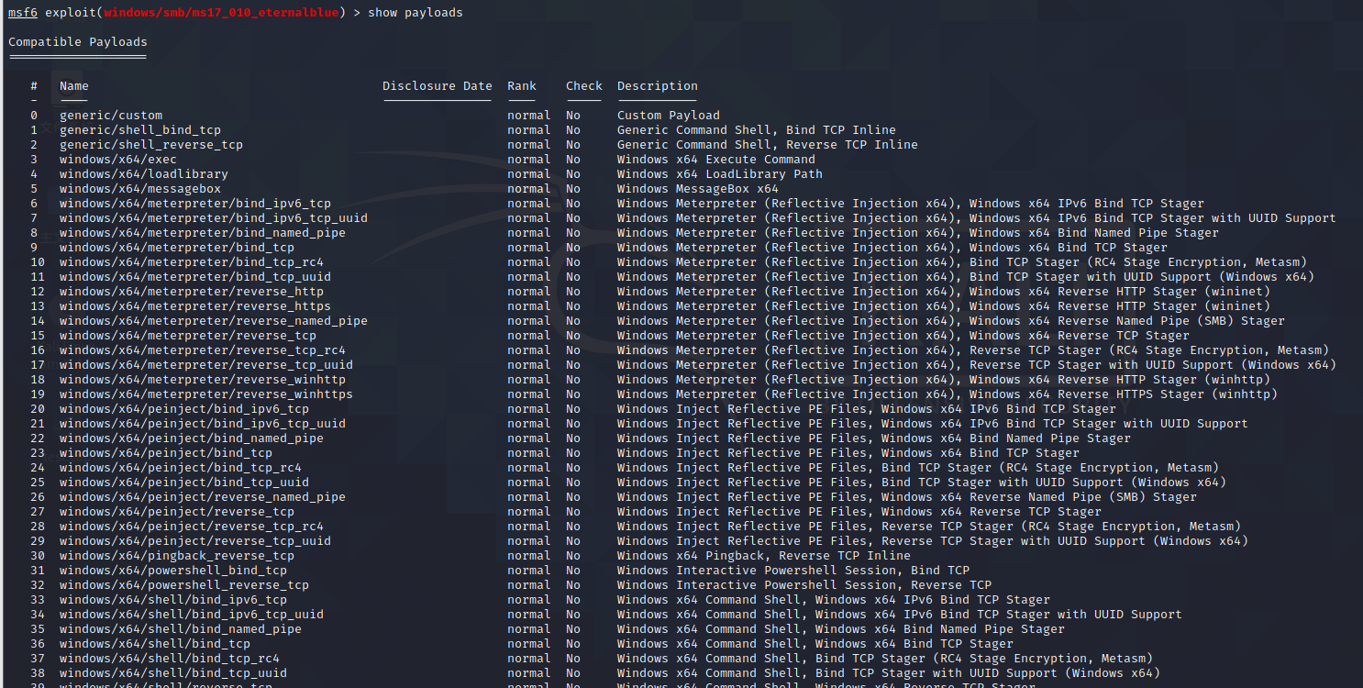Select payload name 'generic/shell_reverse_tcp'

click(151, 145)
